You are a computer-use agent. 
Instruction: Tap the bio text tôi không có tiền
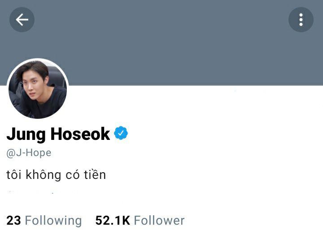(x=56, y=175)
